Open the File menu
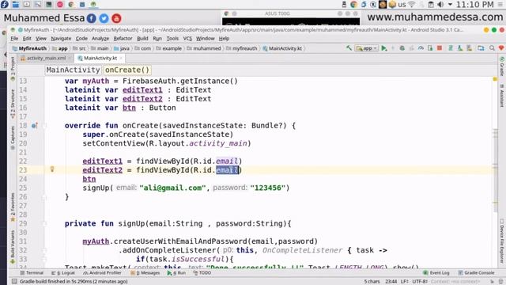Screen dimensions: 506x285 [14, 39]
